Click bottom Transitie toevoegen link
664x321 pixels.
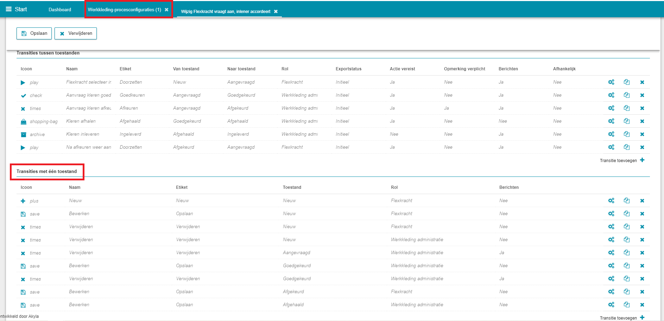click(x=618, y=318)
